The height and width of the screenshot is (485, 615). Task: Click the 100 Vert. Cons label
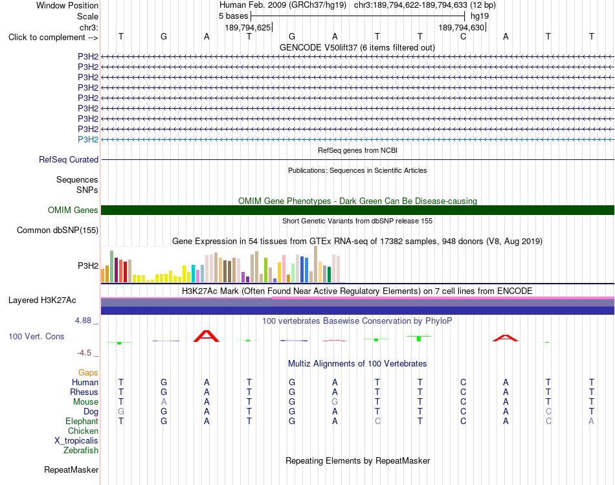coord(36,336)
